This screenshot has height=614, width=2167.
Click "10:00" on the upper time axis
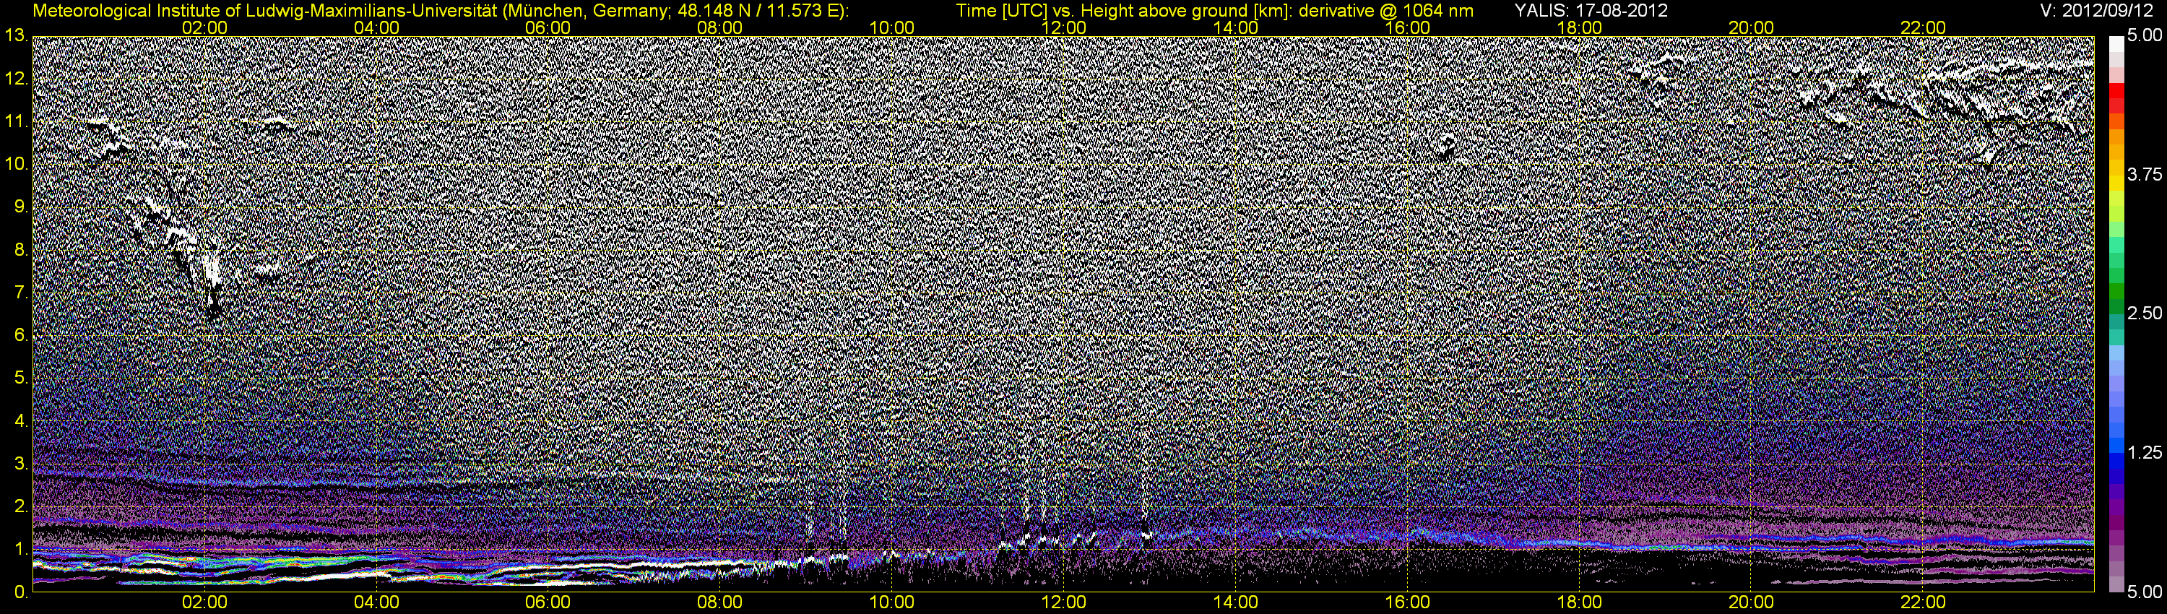[x=891, y=27]
